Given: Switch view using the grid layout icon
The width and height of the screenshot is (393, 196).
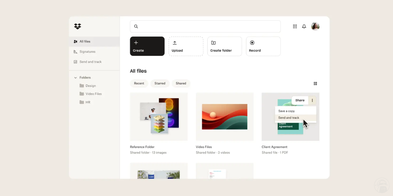Looking at the screenshot, I should [x=315, y=83].
